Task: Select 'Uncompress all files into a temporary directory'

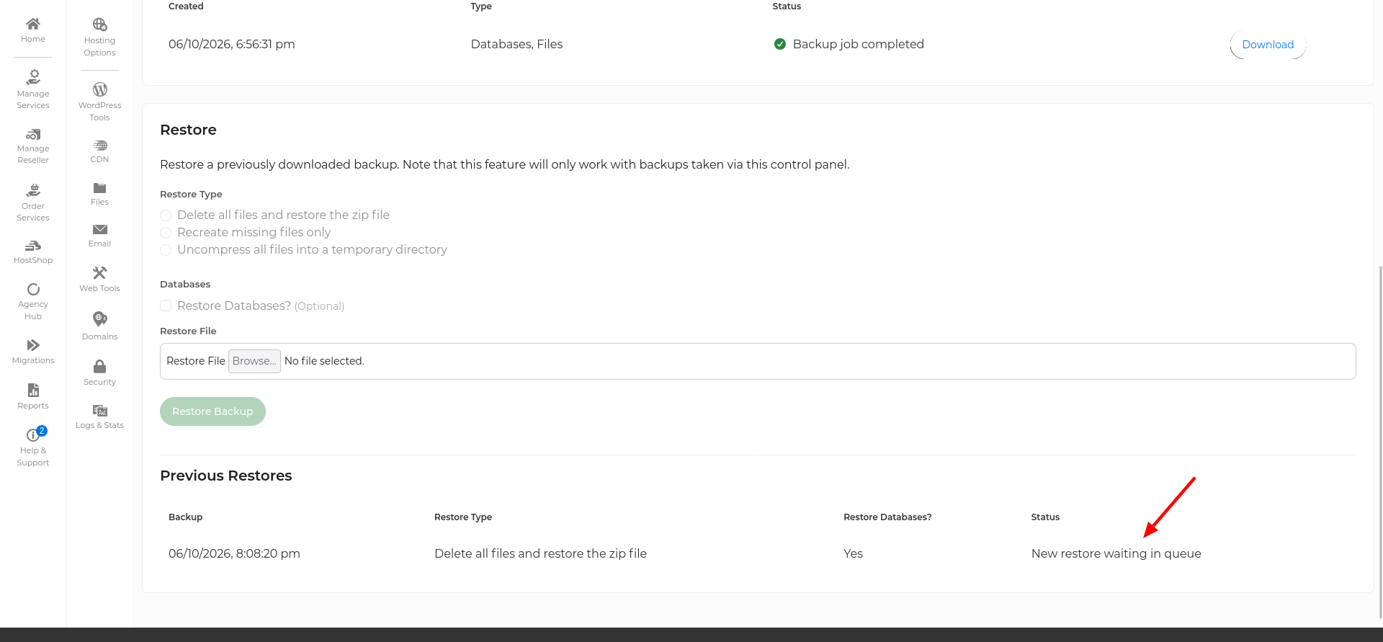Action: coord(166,250)
